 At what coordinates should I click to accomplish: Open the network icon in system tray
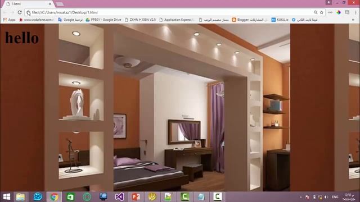[320, 197]
